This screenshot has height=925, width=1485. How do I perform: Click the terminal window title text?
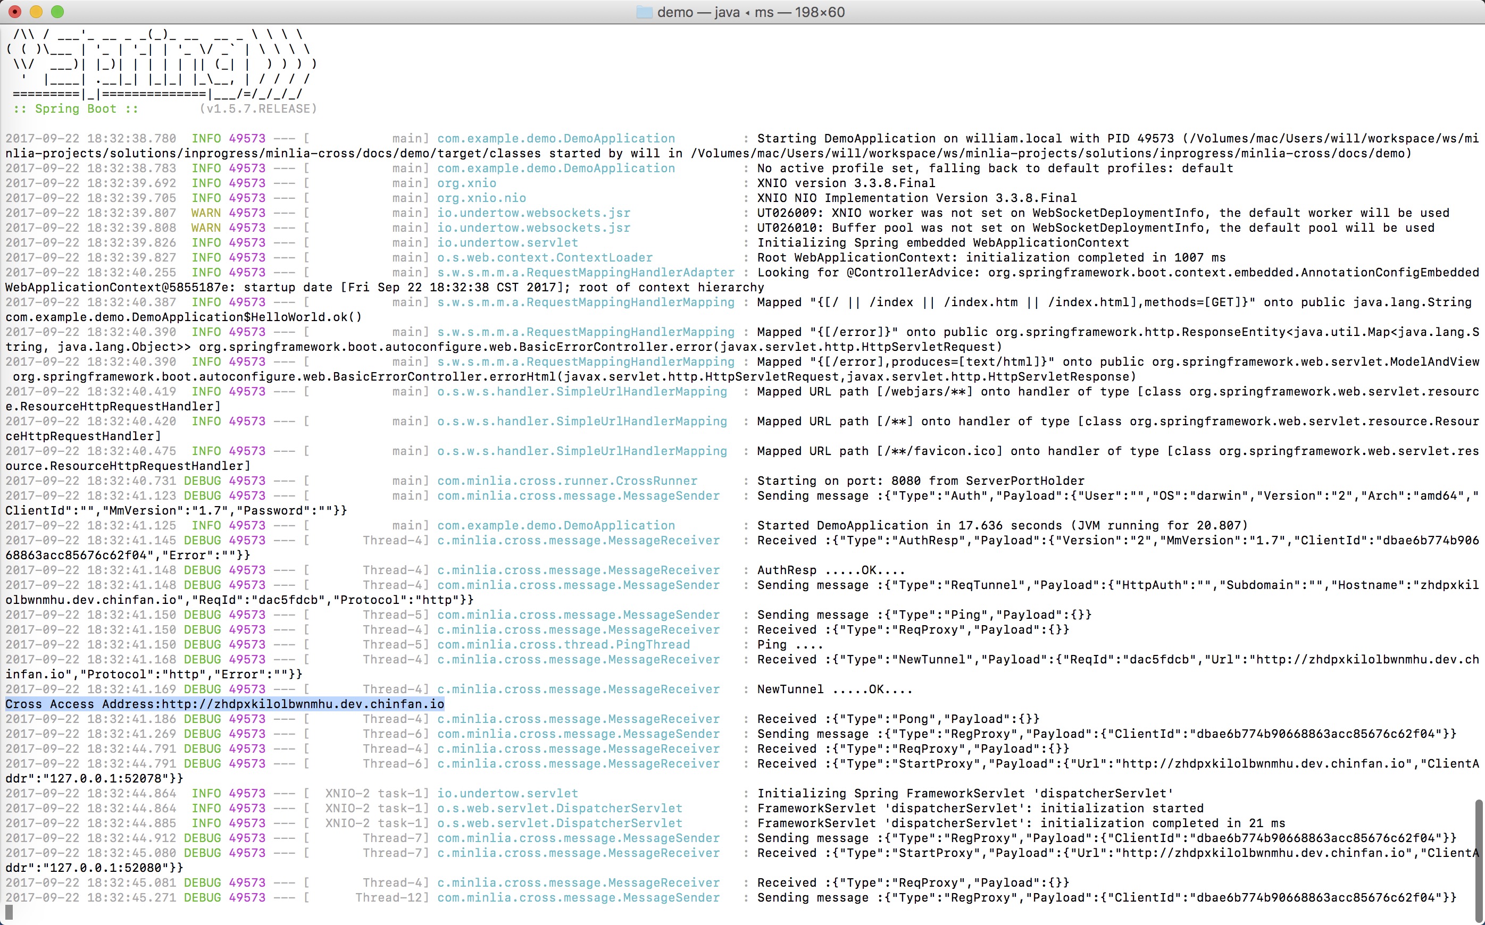tap(750, 12)
